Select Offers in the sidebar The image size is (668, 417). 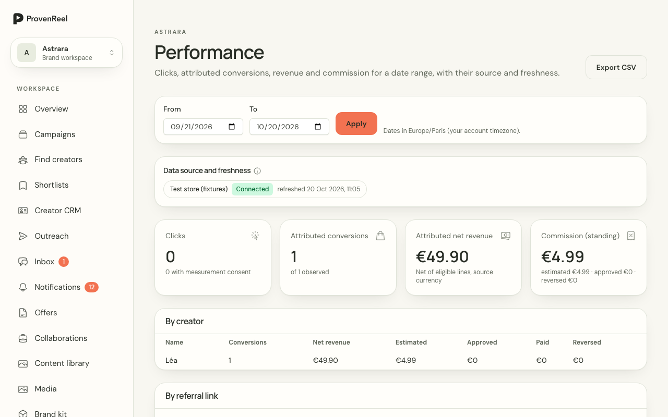(x=46, y=313)
